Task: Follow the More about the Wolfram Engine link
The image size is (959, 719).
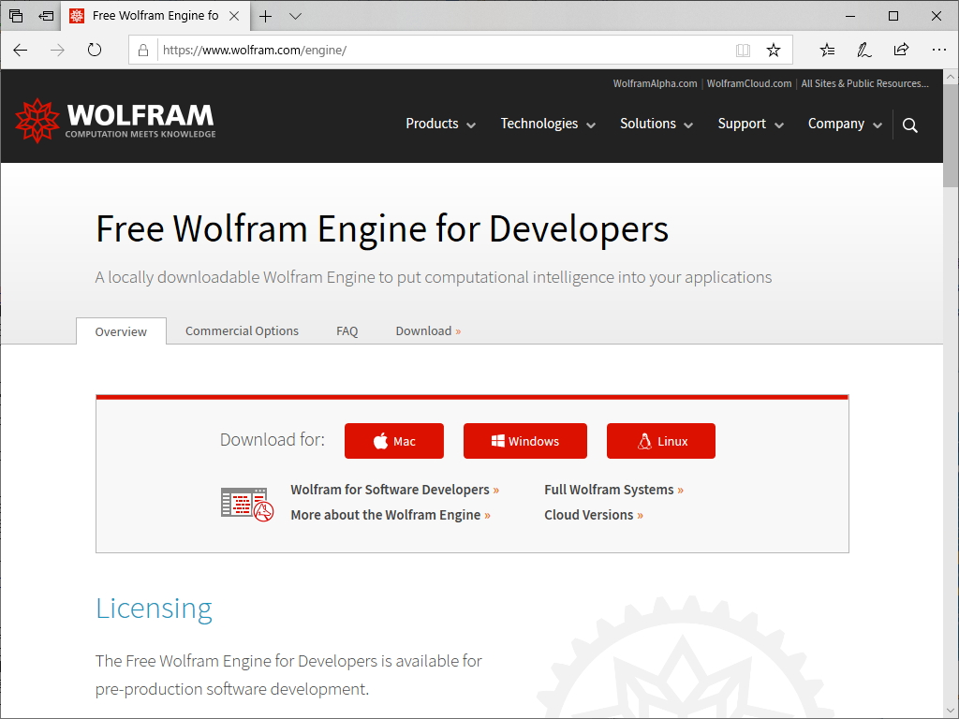Action: point(391,514)
